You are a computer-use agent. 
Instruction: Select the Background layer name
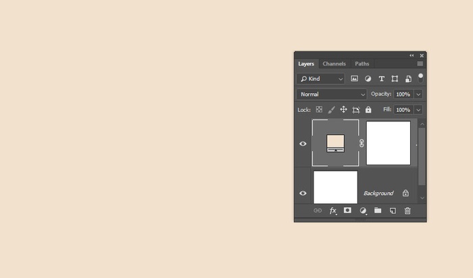tap(378, 193)
